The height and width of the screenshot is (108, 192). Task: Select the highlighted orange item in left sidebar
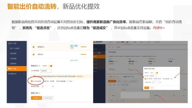tap(17, 69)
